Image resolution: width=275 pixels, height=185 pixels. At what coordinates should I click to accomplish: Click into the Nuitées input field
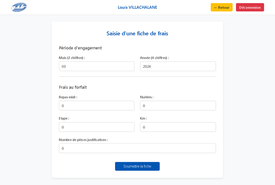(178, 106)
